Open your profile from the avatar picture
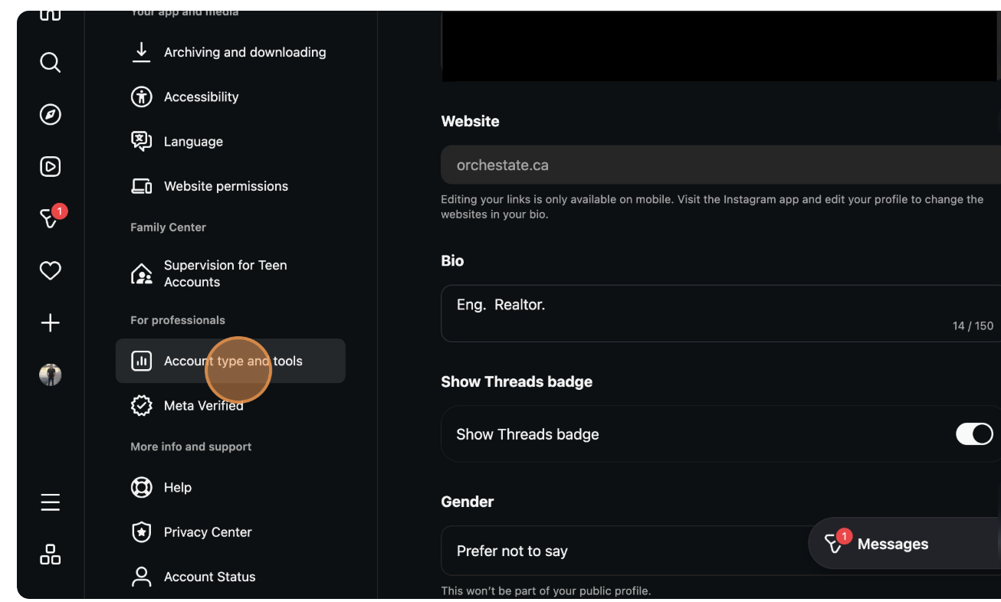The height and width of the screenshot is (602, 1001). [50, 375]
